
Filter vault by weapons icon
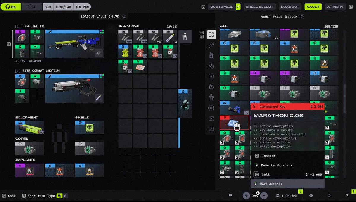coord(211,45)
